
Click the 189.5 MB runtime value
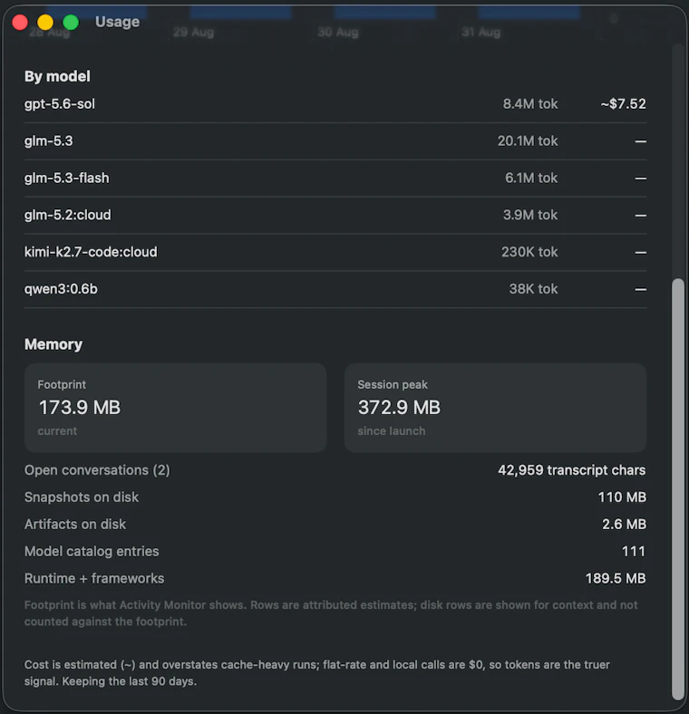click(616, 578)
